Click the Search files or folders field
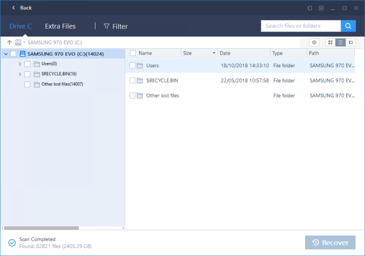Image resolution: width=365 pixels, height=256 pixels. tap(301, 26)
